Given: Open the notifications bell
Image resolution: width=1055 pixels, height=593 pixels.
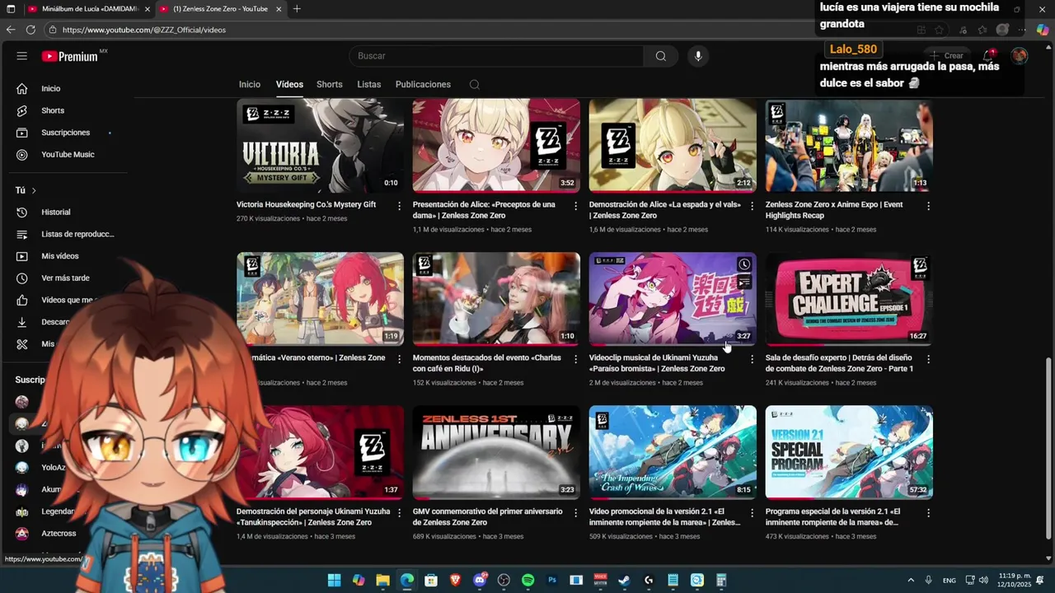Looking at the screenshot, I should click(988, 56).
